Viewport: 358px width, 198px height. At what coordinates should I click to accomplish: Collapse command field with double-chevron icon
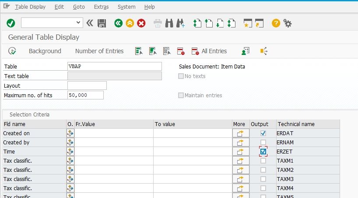coord(90,23)
